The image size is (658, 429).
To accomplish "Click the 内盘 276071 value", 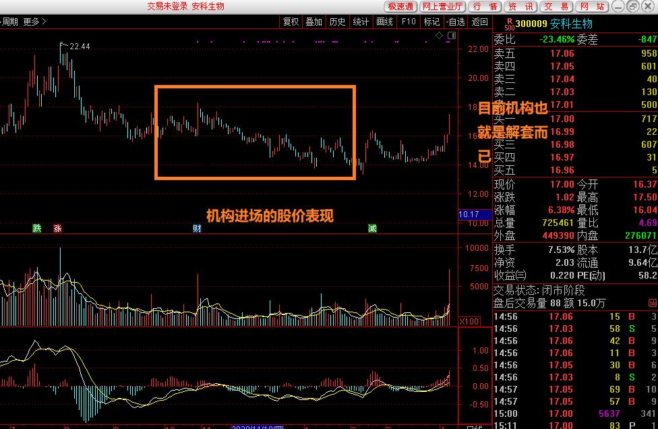I will tap(641, 235).
